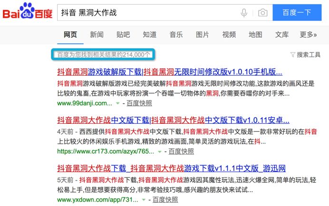Activate voice search microphone icon
The image size is (329, 206).
pyautogui.click(x=244, y=13)
